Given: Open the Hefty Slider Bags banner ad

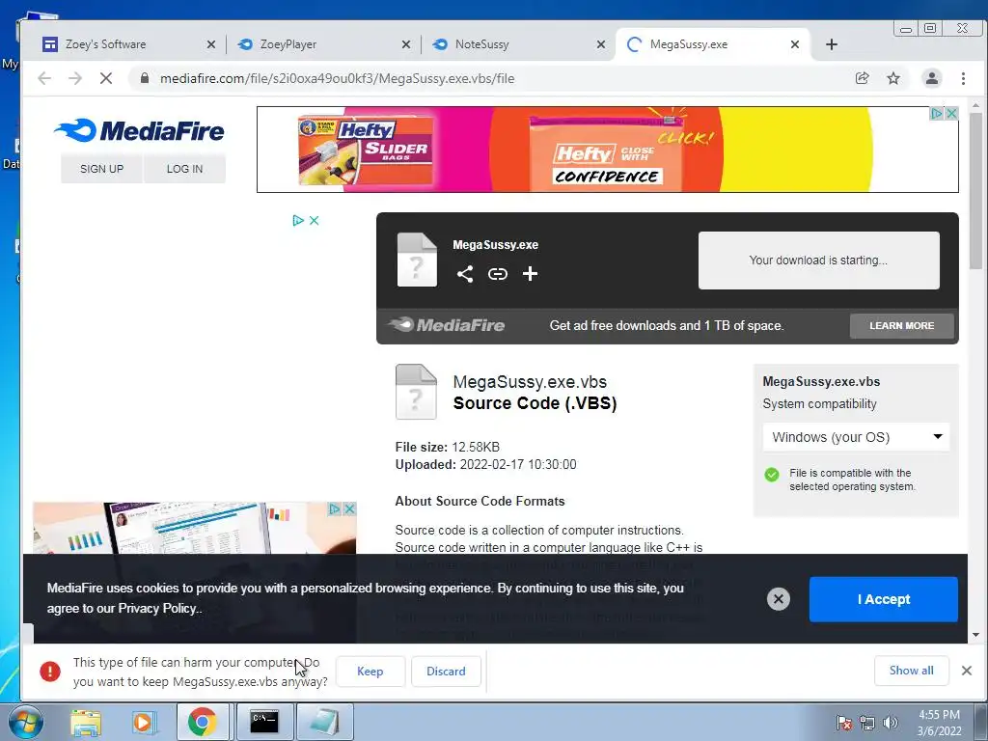Looking at the screenshot, I should (x=608, y=150).
